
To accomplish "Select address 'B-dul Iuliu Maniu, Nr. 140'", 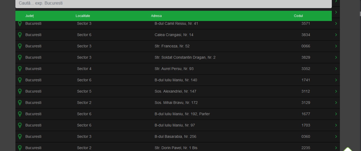I will (176, 80).
